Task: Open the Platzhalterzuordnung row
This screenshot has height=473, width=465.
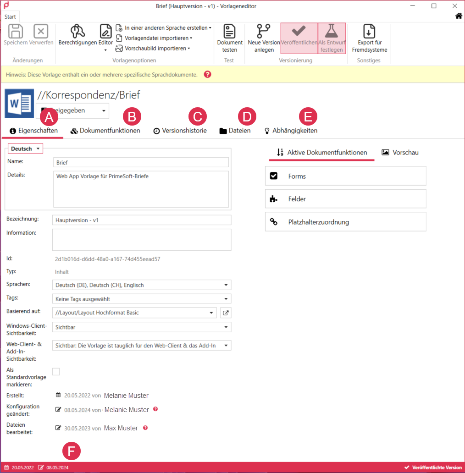Action: 346,222
